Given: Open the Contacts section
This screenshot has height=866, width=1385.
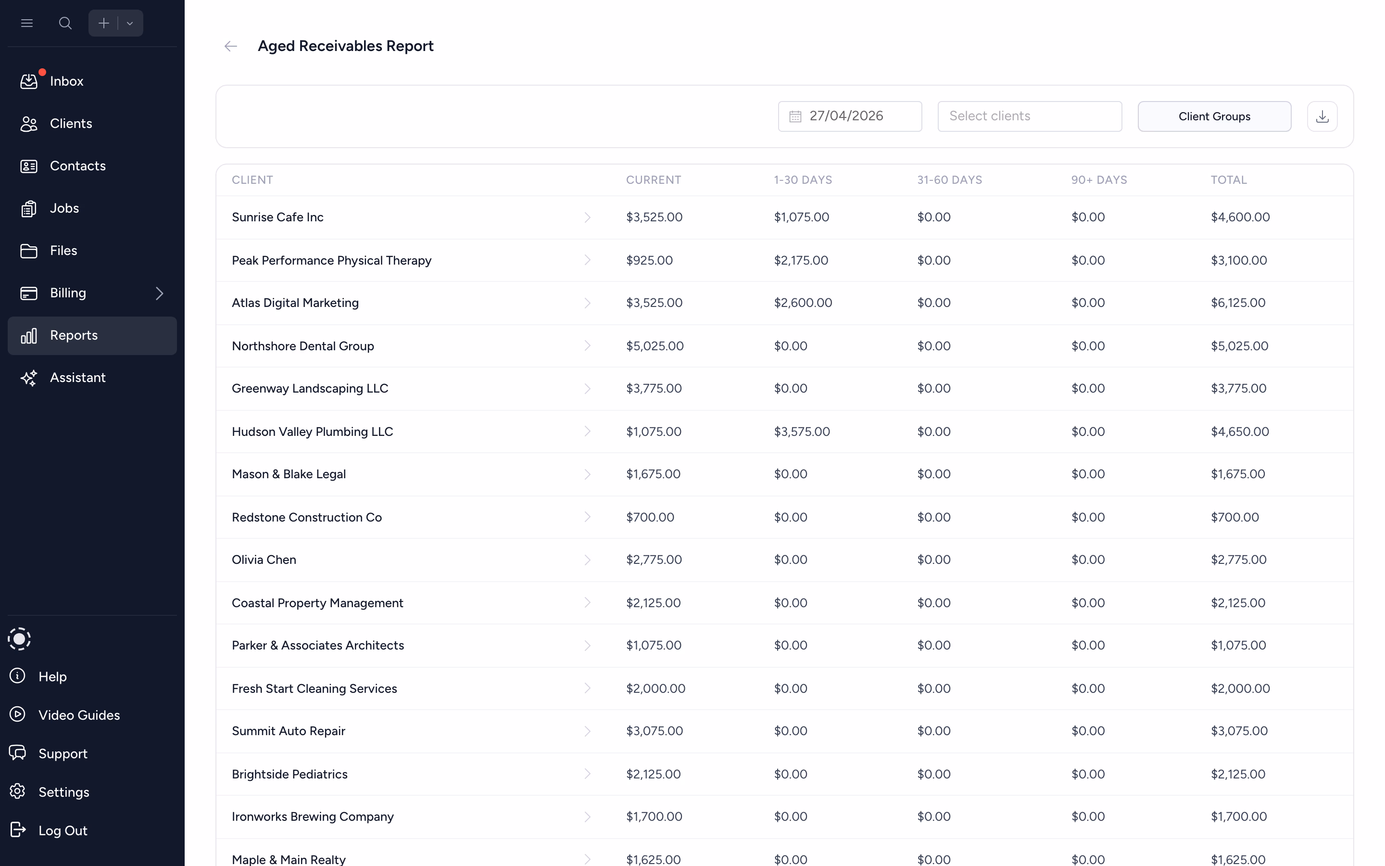Looking at the screenshot, I should 78,166.
